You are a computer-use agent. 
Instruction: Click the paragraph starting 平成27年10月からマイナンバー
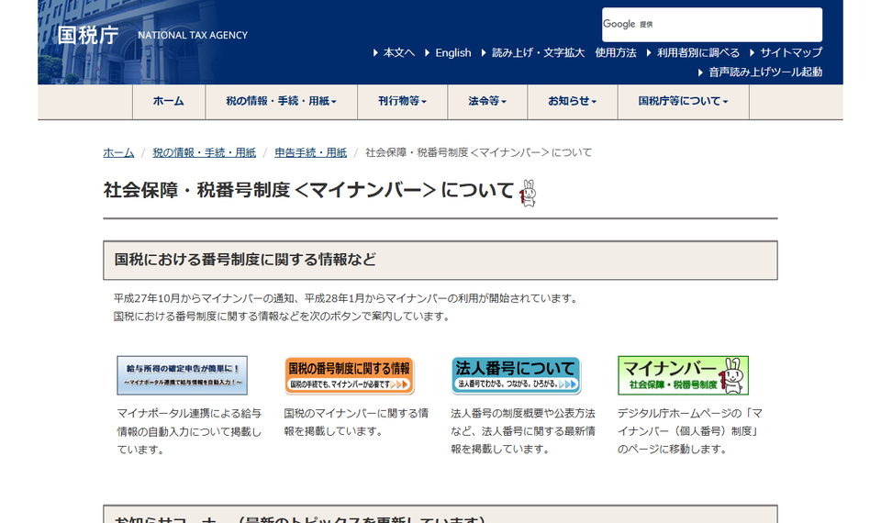347,298
